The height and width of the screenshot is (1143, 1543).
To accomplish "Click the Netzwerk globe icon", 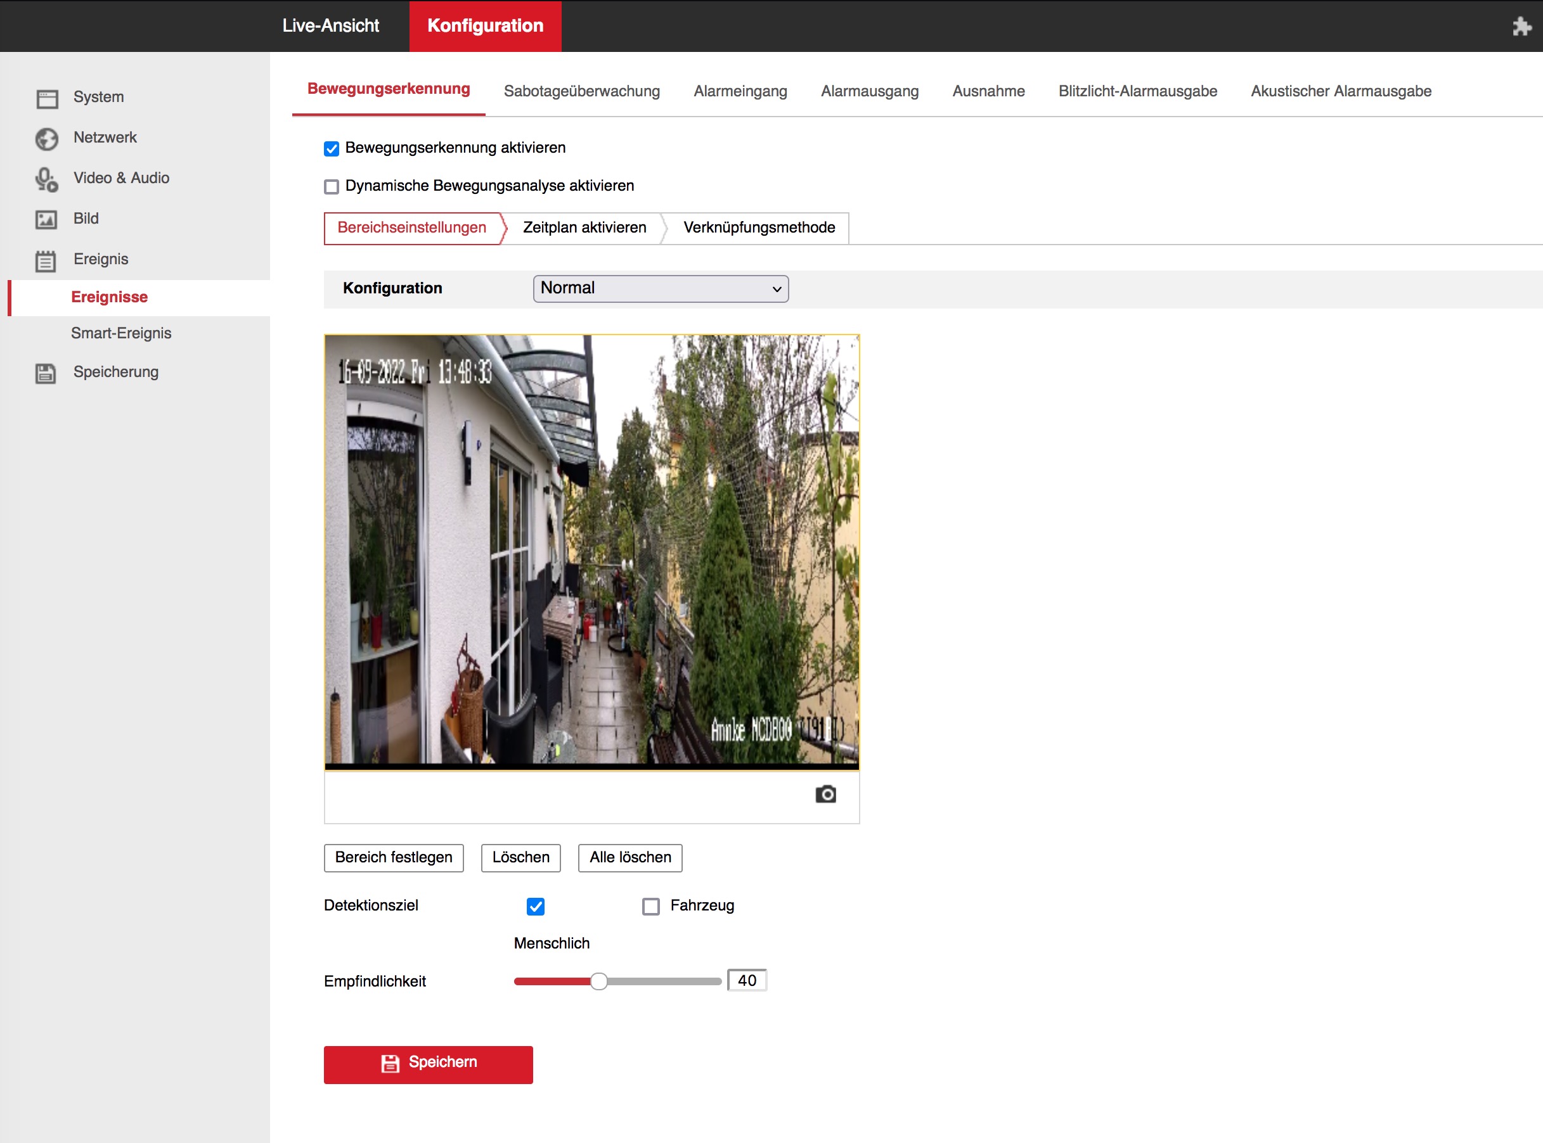I will point(47,138).
